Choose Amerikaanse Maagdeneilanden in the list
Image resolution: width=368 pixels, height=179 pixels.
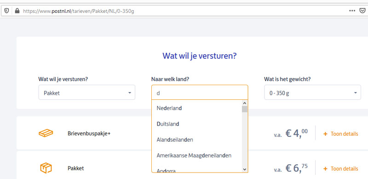click(197, 156)
